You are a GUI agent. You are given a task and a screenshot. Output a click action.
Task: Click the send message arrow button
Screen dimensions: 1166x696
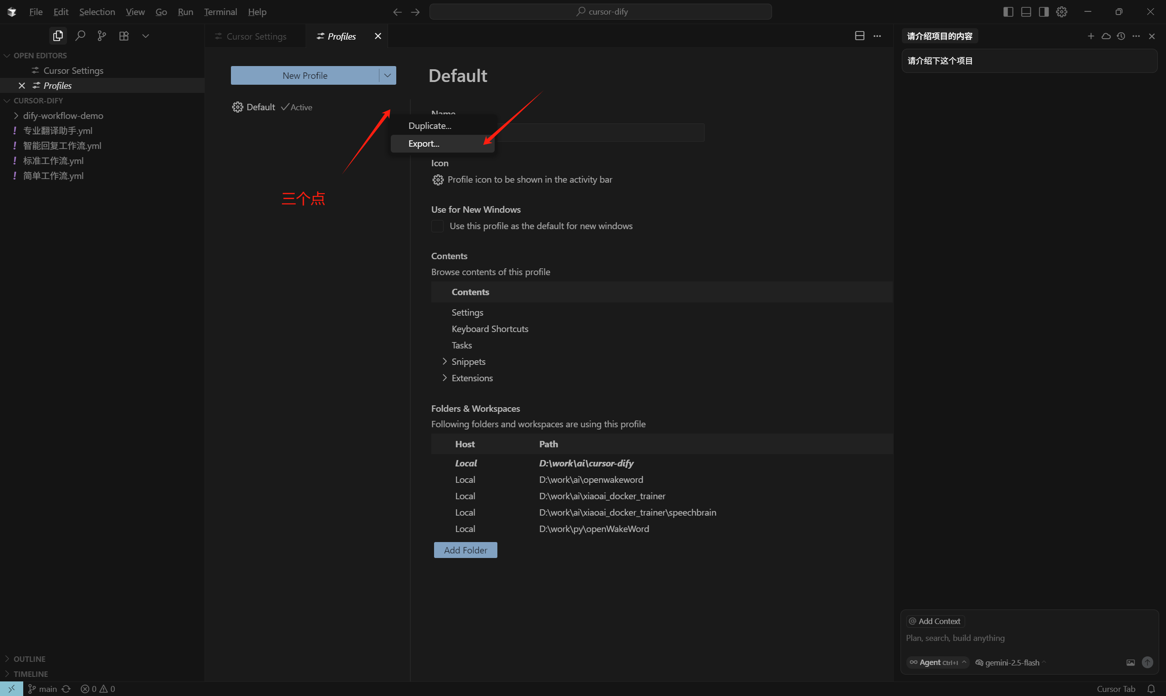pyautogui.click(x=1147, y=662)
